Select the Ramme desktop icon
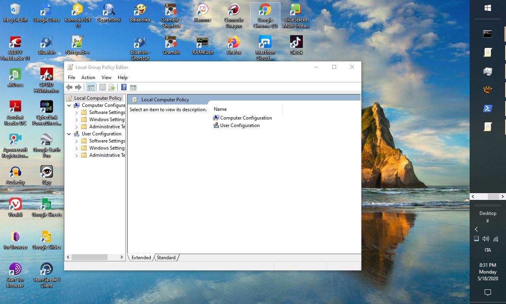506x304 pixels. (x=202, y=13)
